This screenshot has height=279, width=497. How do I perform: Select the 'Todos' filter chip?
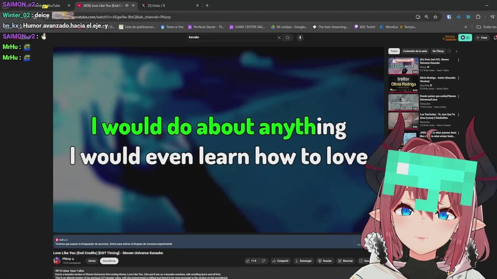(394, 51)
